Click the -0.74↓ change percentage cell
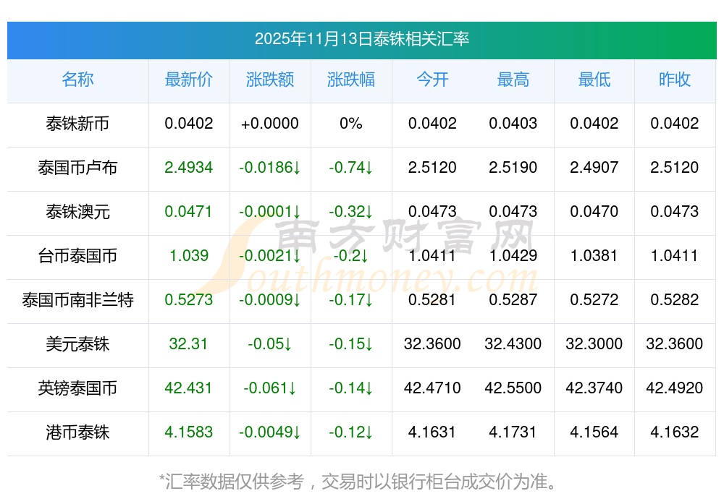724x504 pixels. coord(351,168)
